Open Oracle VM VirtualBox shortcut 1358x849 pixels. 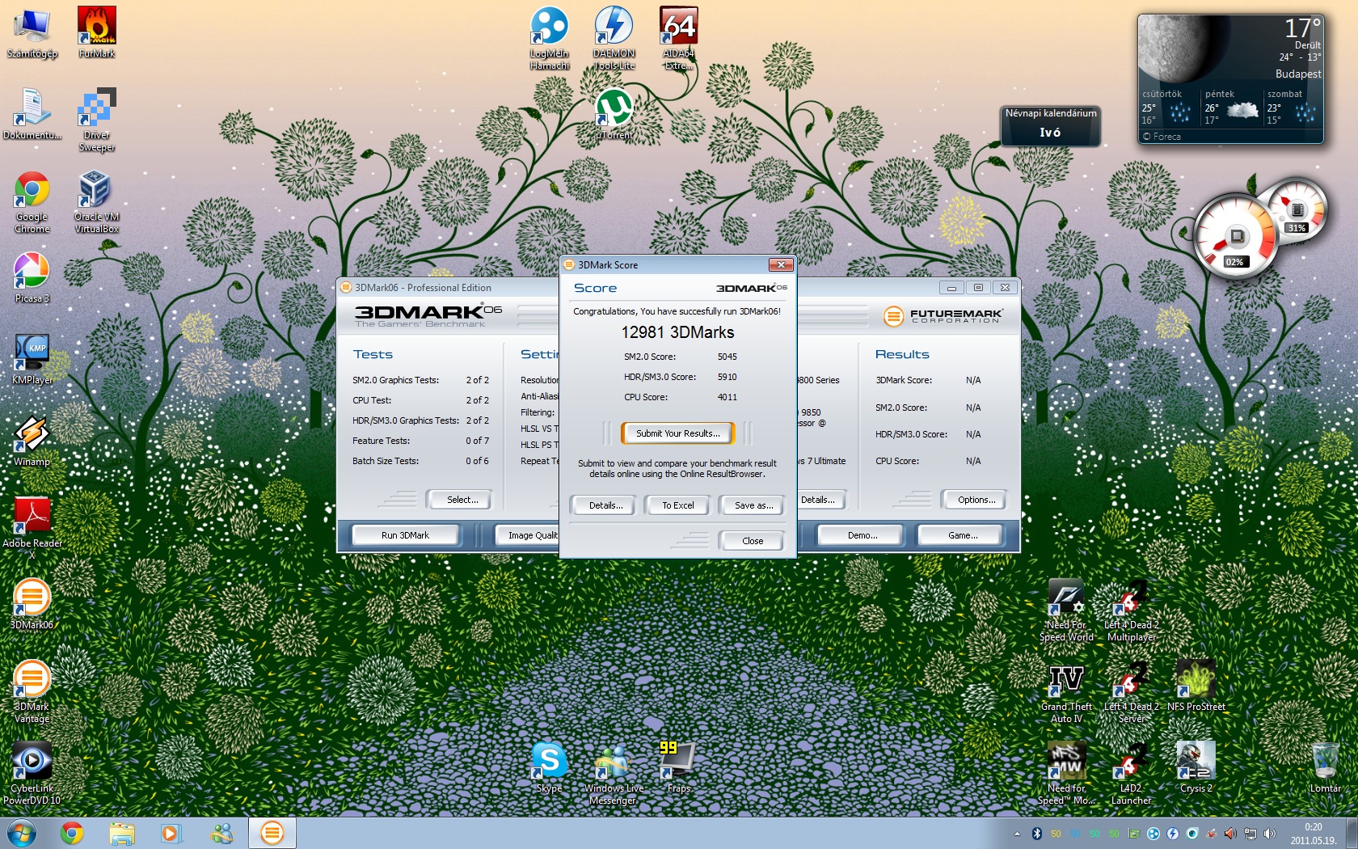(97, 202)
